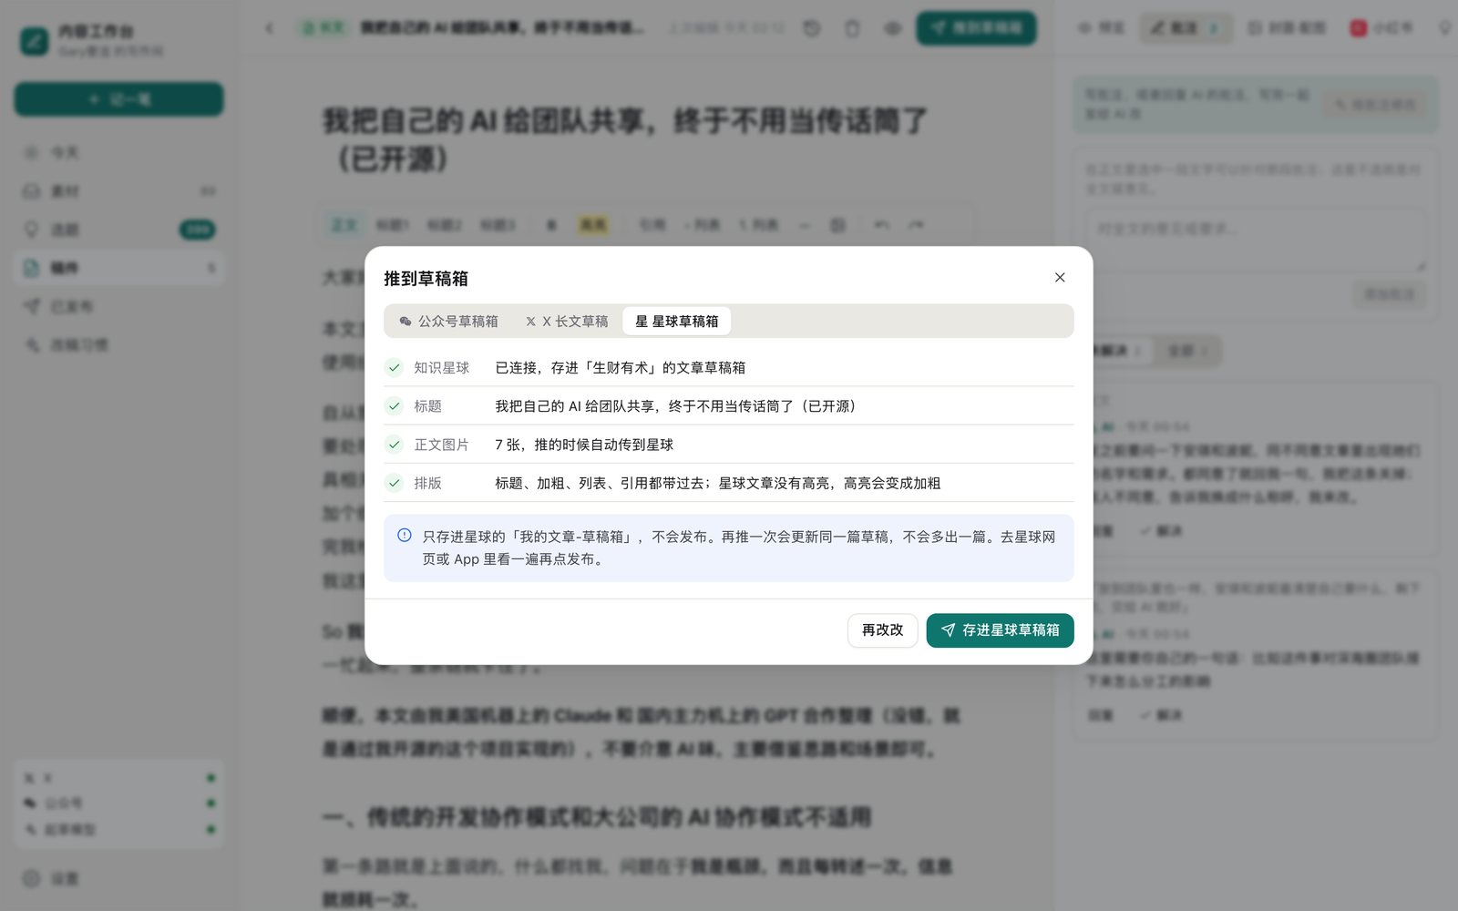Click the check icon beside 知识星球
1458x911 pixels.
[x=395, y=368]
